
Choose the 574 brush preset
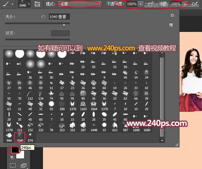point(30,137)
